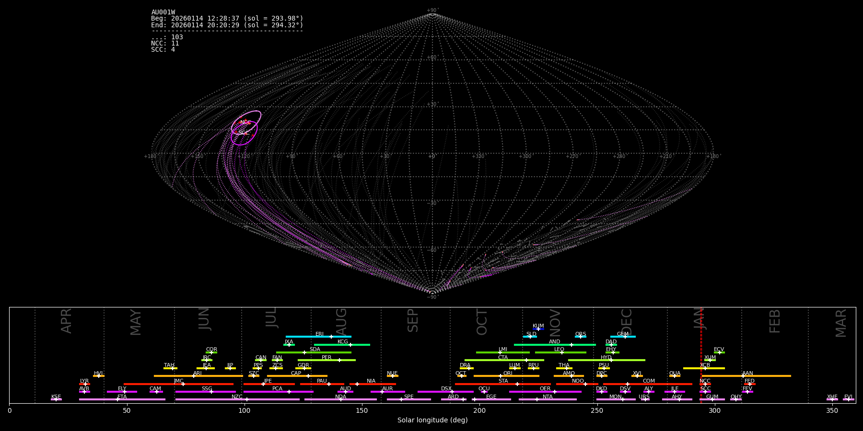Click the ERI shower label
The height and width of the screenshot is (431, 863).
point(319,334)
